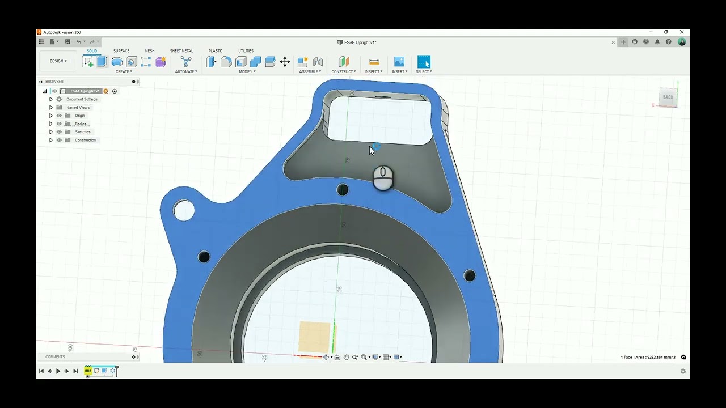
Task: Click the Automated Modeling icon
Action: (x=186, y=62)
